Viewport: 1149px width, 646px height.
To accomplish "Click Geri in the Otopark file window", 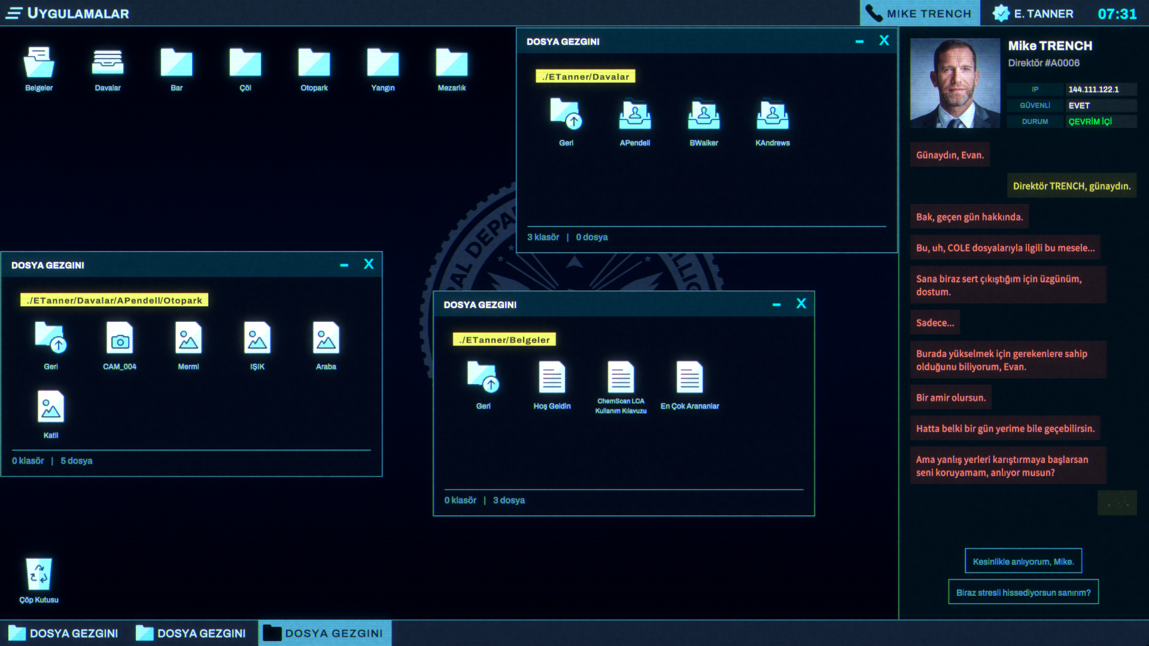I will (51, 339).
